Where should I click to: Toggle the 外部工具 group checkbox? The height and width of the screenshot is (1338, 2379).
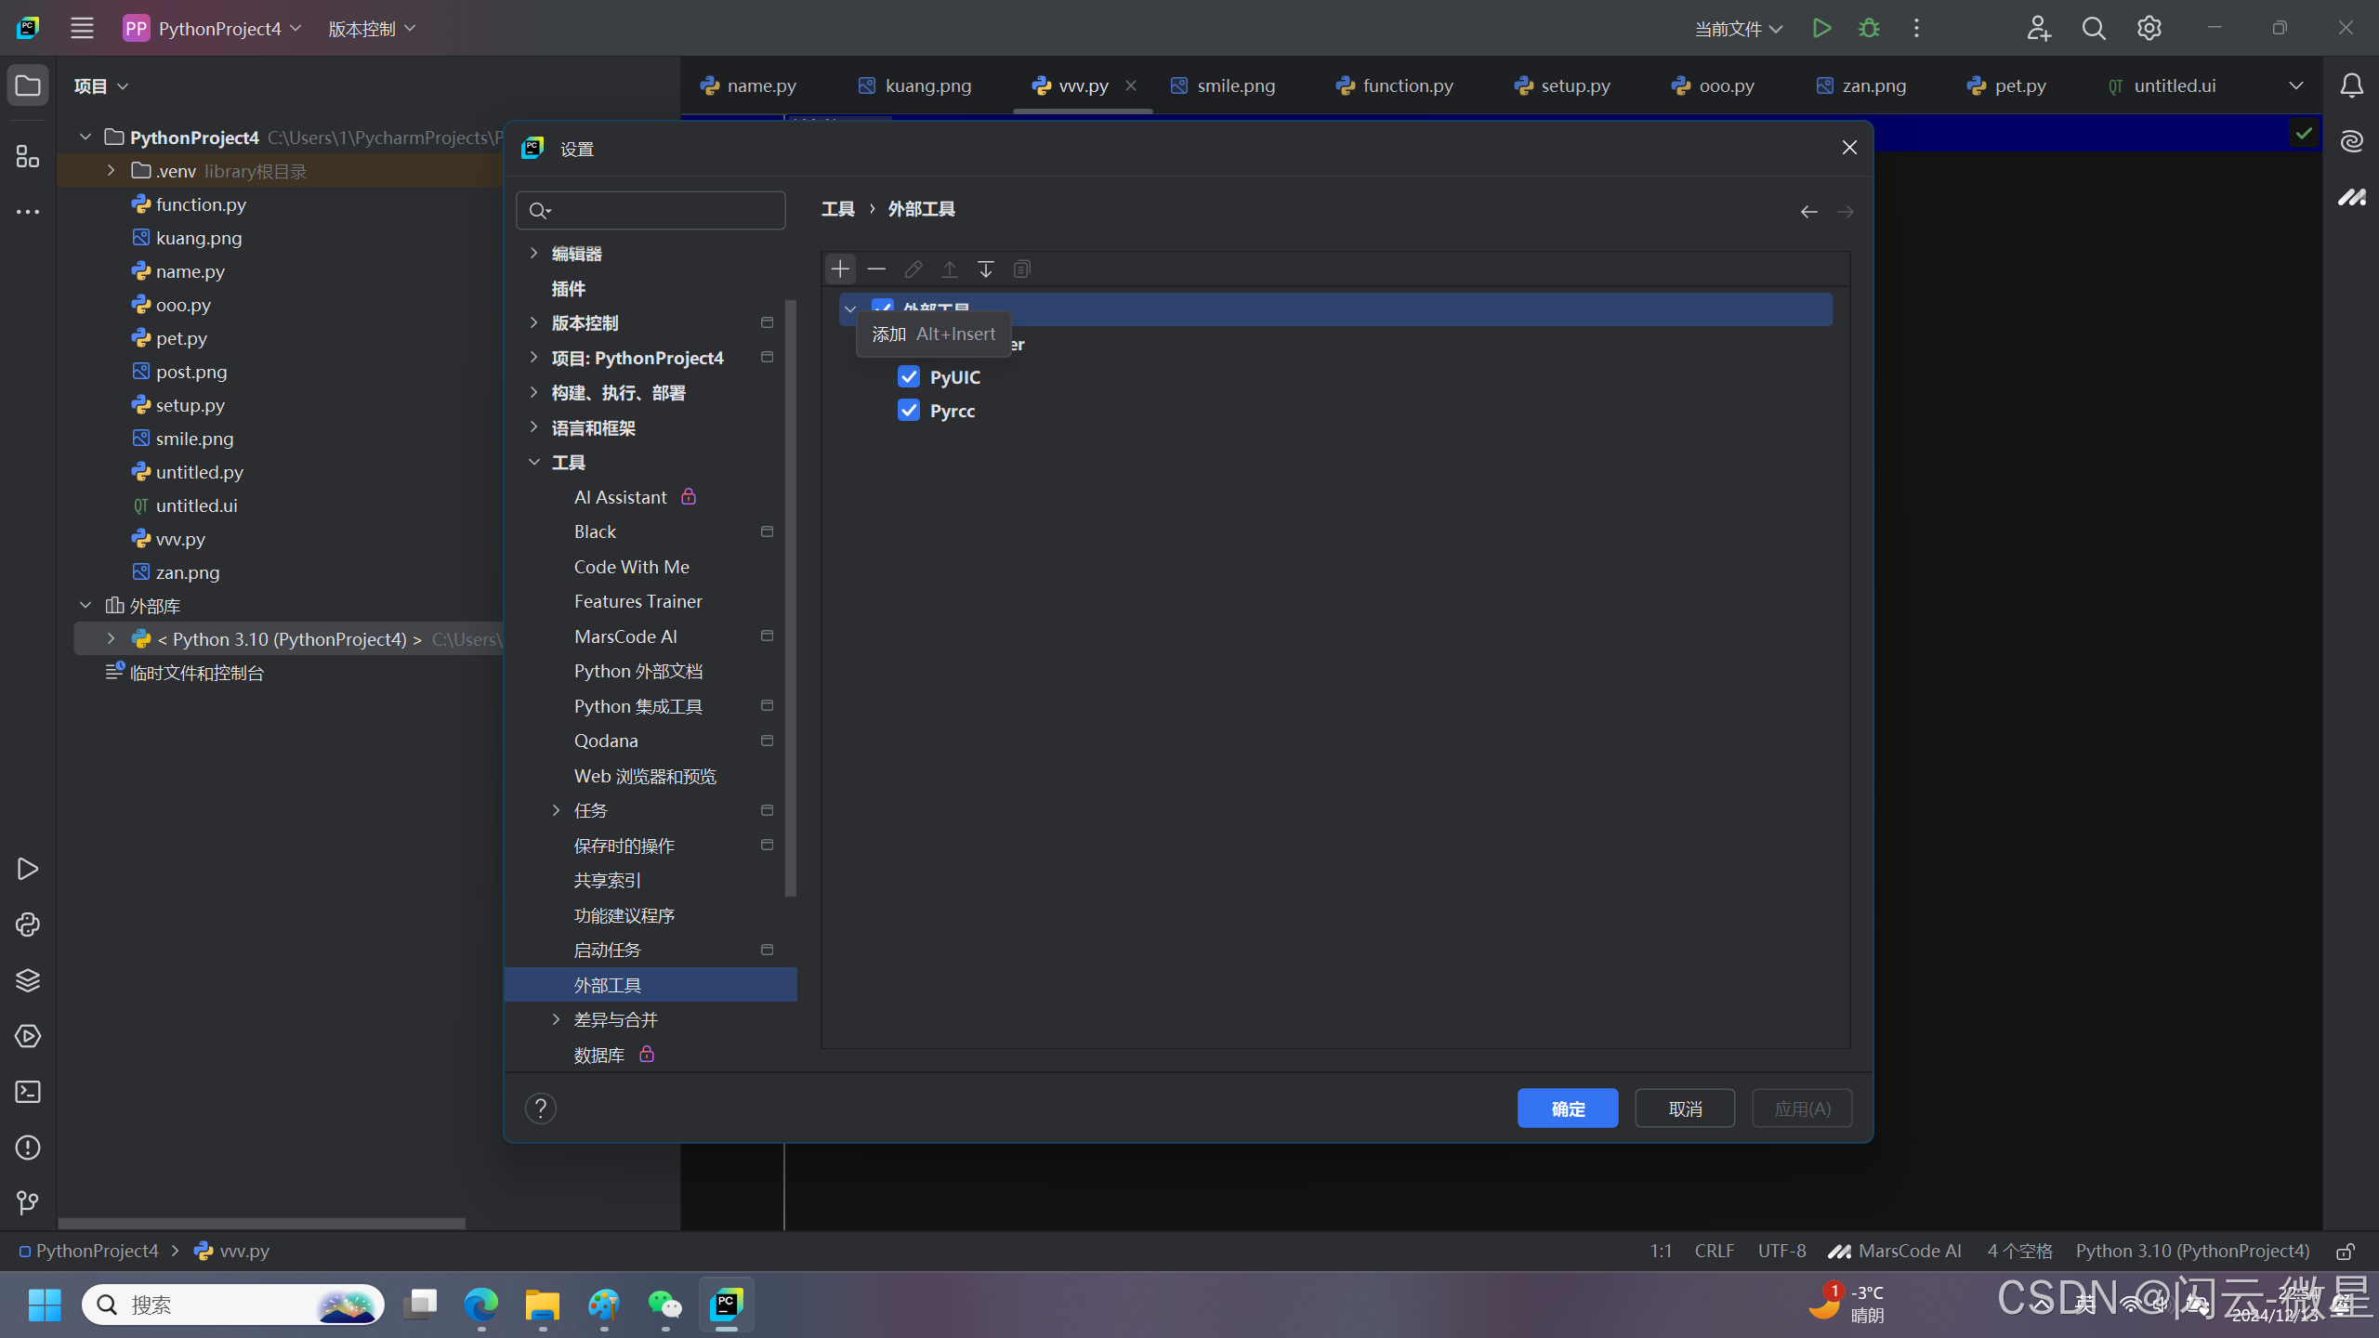tap(882, 307)
